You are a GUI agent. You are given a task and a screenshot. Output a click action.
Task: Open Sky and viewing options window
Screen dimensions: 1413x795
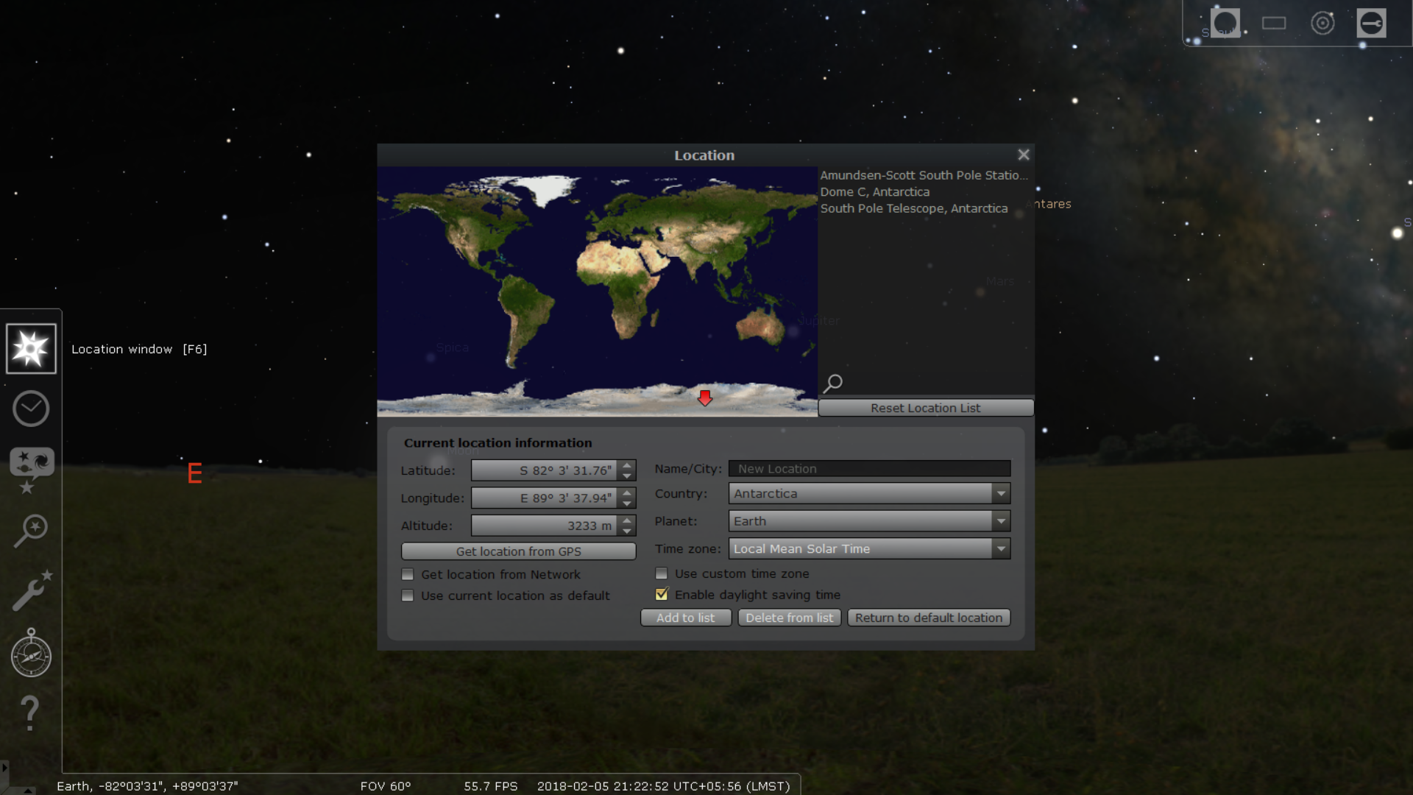tap(31, 470)
